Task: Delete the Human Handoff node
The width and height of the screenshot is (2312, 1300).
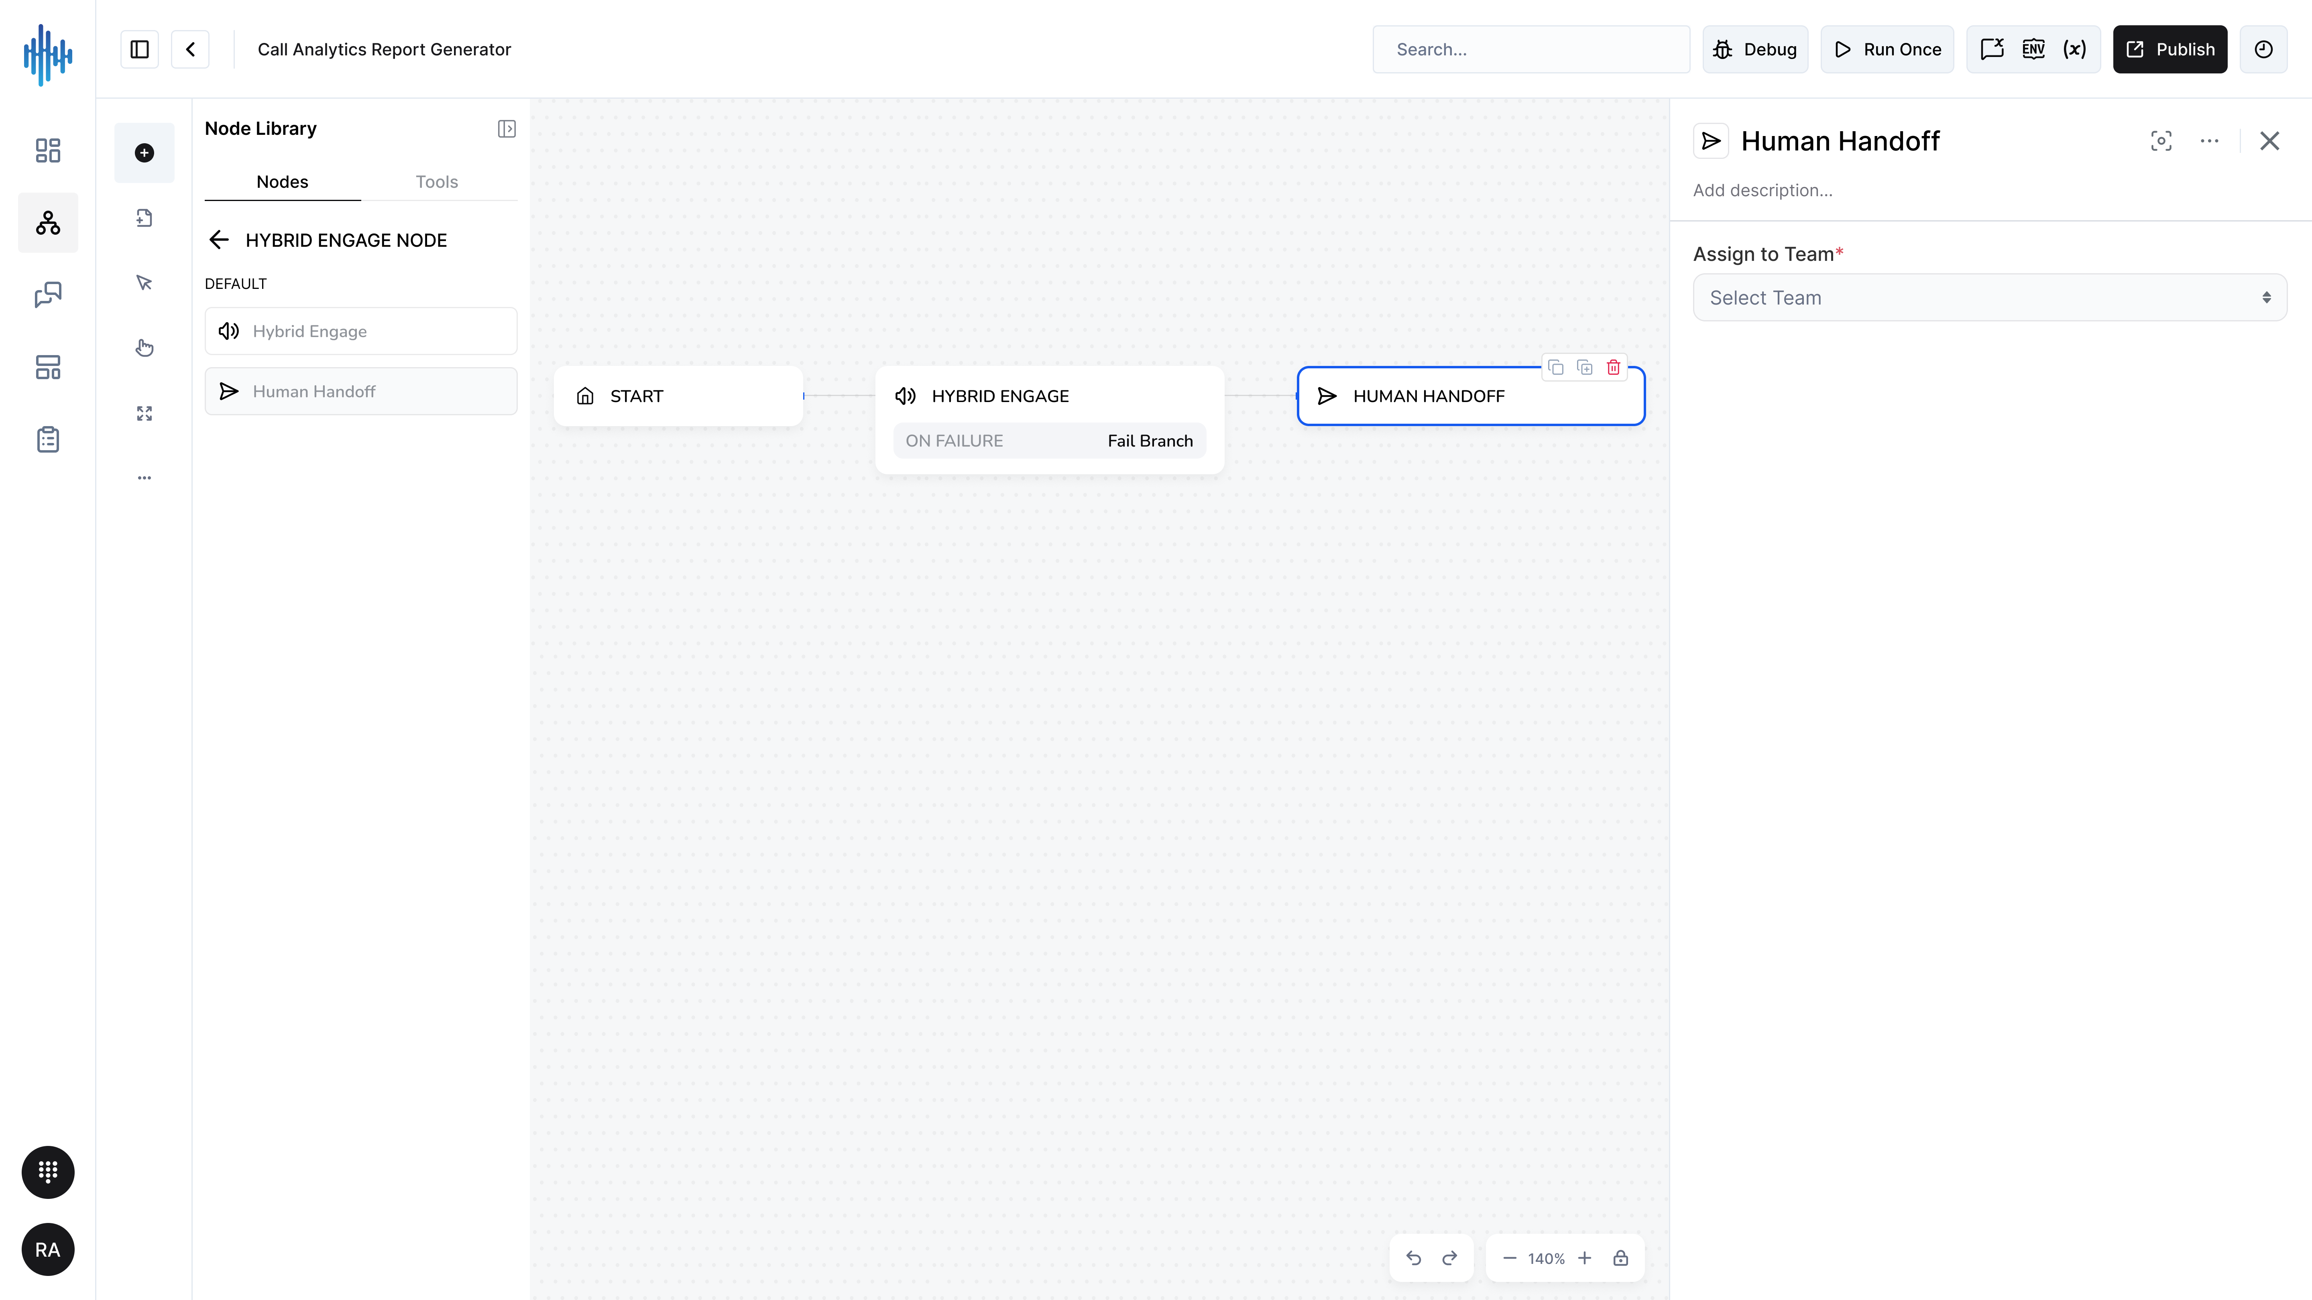Action: tap(1614, 368)
